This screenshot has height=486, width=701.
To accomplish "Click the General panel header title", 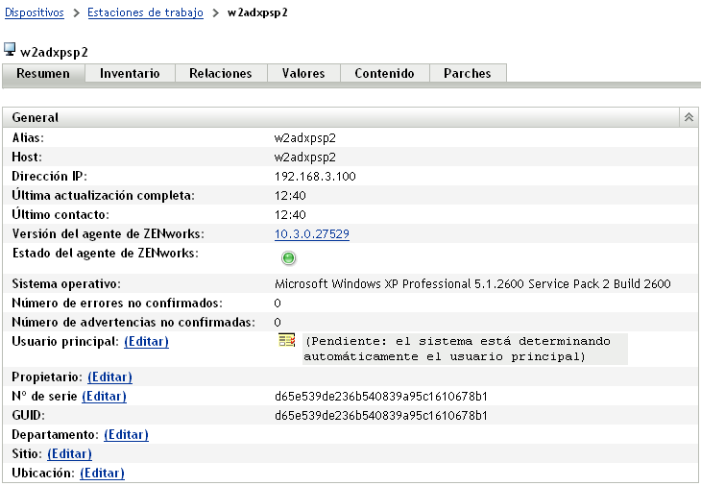I will click(36, 117).
